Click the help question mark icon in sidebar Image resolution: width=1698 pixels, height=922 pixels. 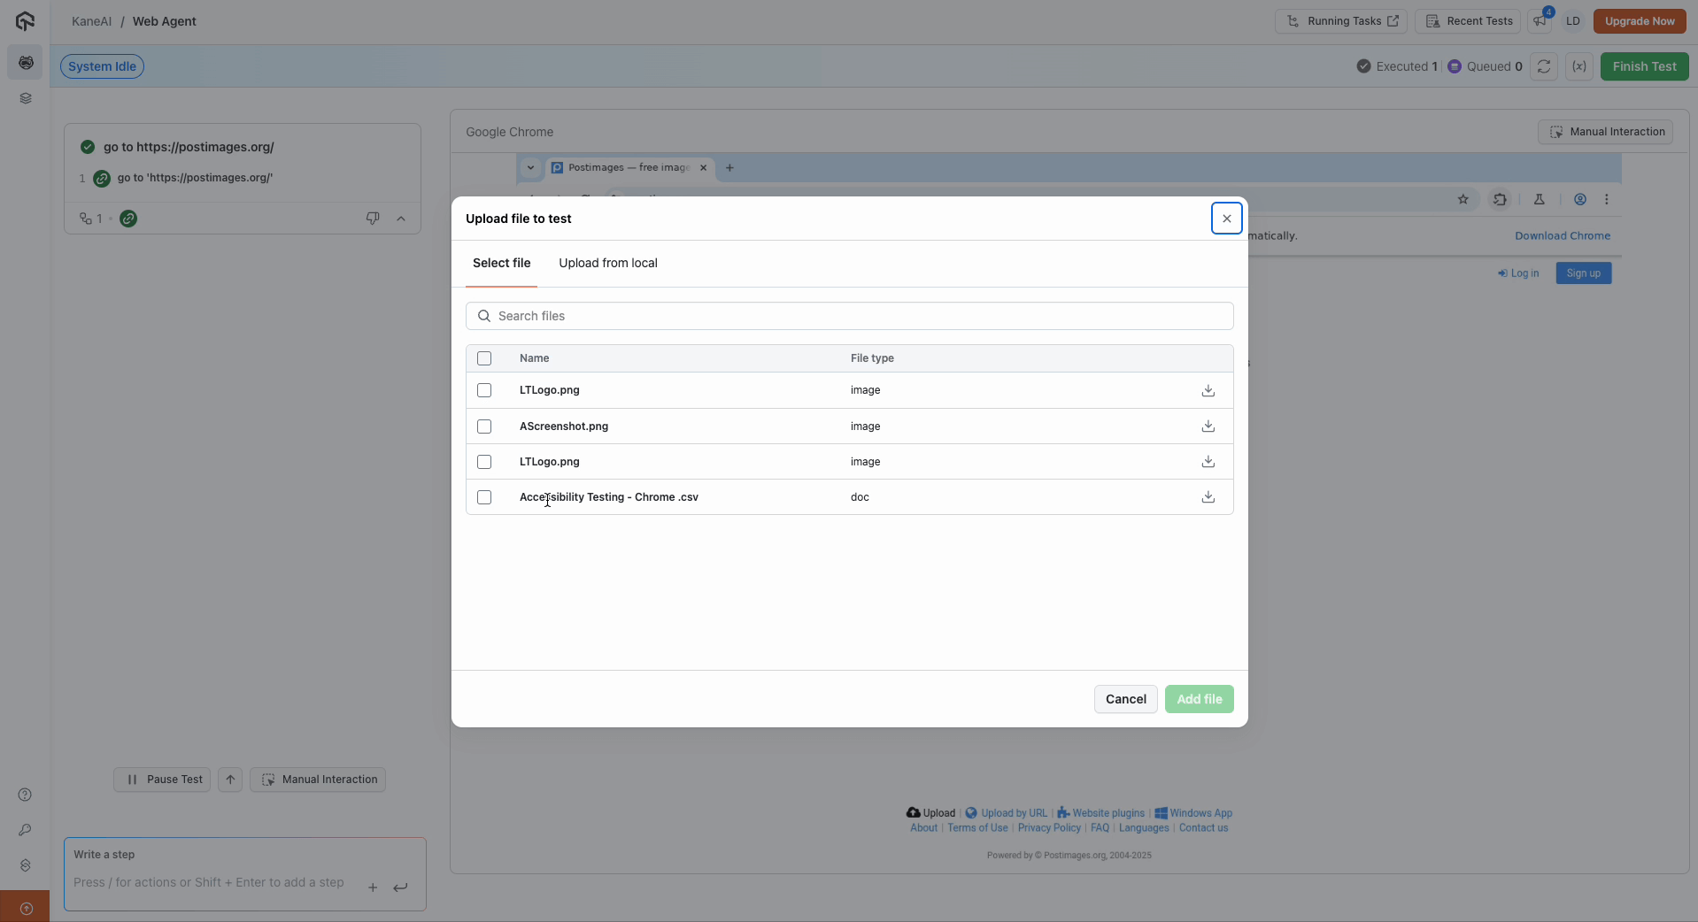[x=25, y=795]
